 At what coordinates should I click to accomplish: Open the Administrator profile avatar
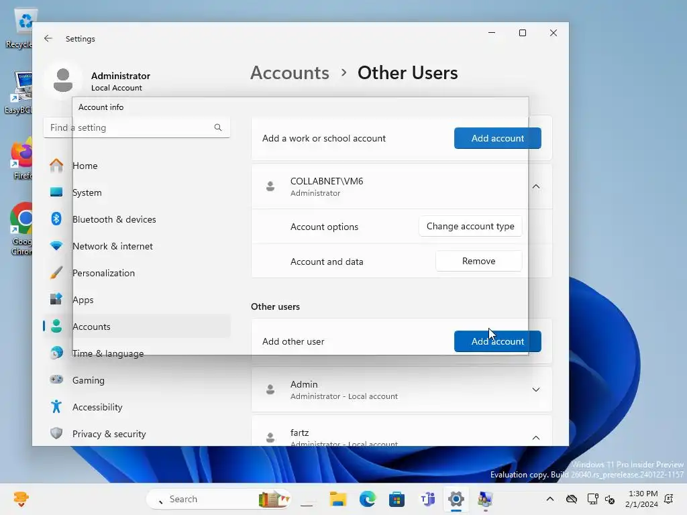[x=63, y=80]
